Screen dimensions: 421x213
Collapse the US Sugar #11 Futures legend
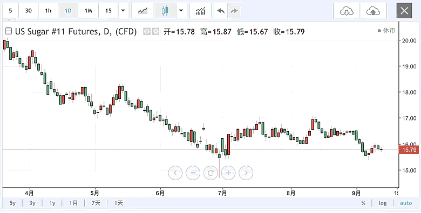click(9, 32)
